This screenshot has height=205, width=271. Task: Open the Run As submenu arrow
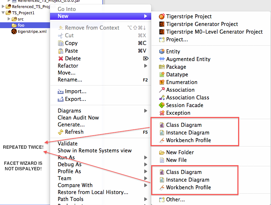coord(146,157)
